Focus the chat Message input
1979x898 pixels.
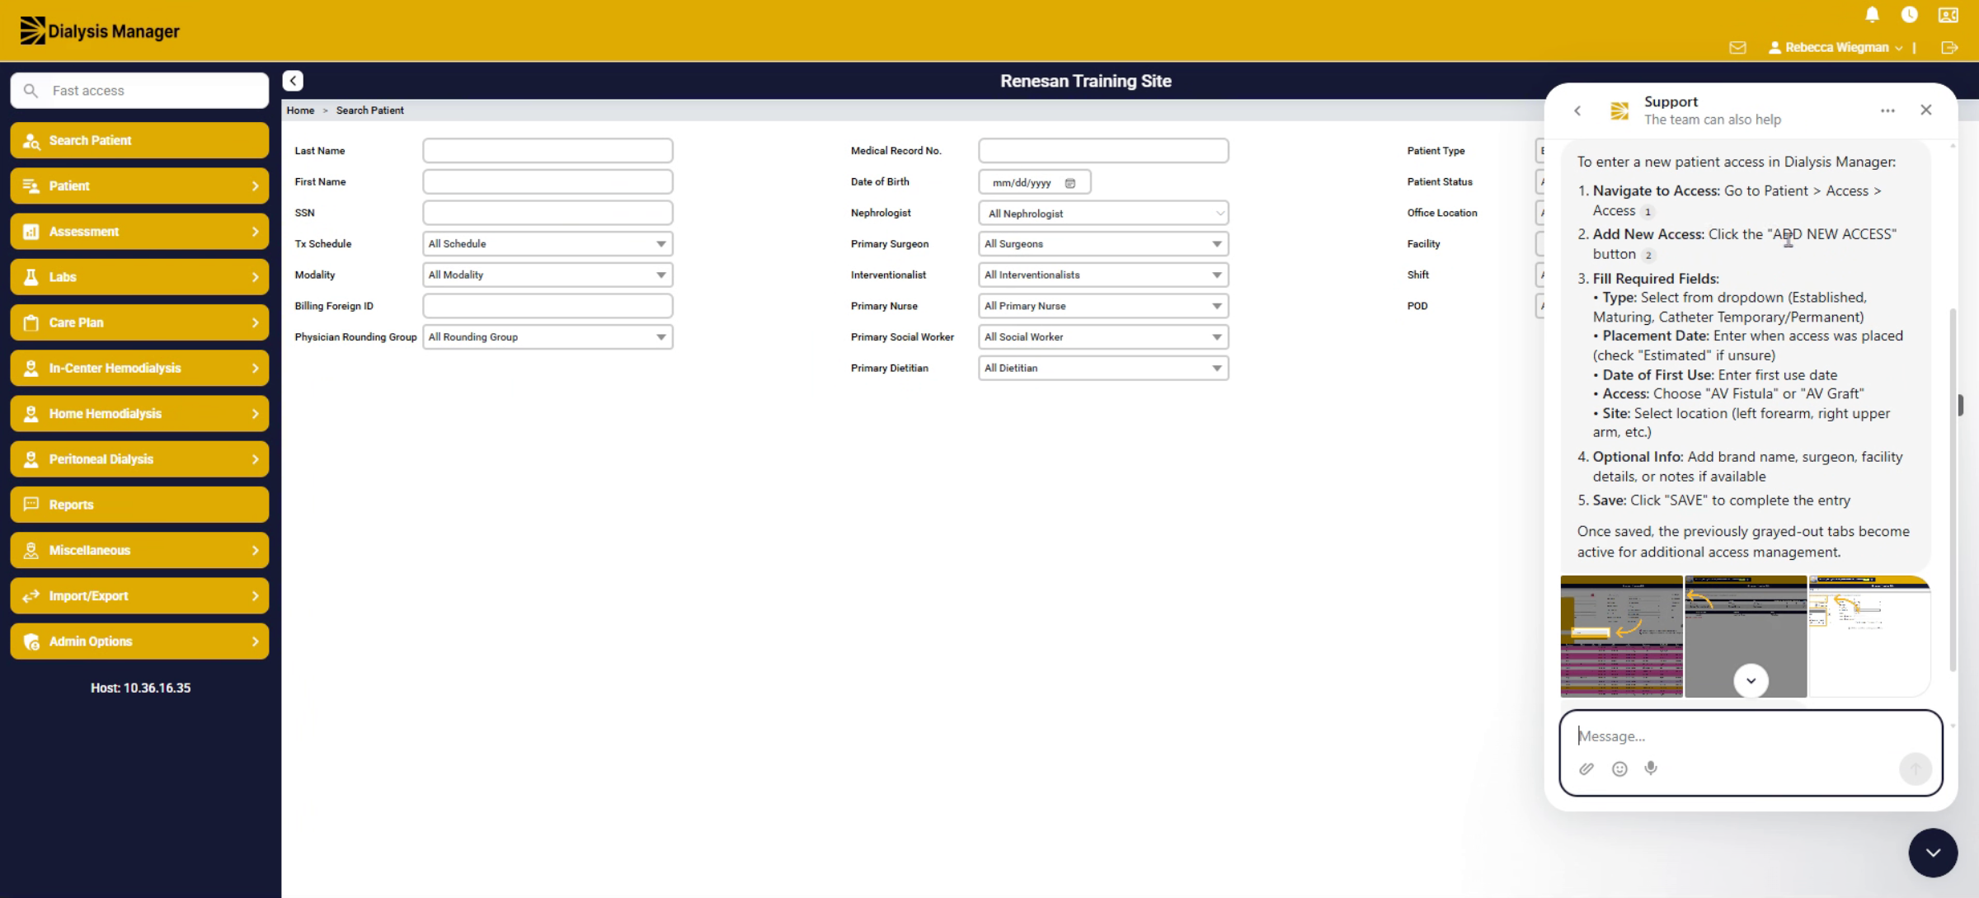tap(1751, 736)
